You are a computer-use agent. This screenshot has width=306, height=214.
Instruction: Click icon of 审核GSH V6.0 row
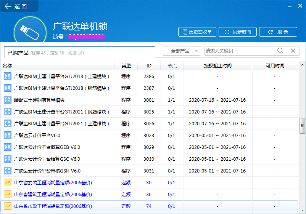[x=8, y=171]
